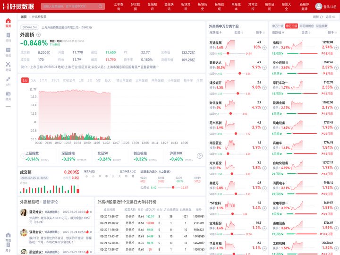Switch to 申万二级 tab
340x255 pixels.
tap(291, 26)
